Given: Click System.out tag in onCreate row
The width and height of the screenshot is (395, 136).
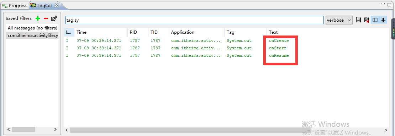Looking at the screenshot, I should pyautogui.click(x=239, y=40).
